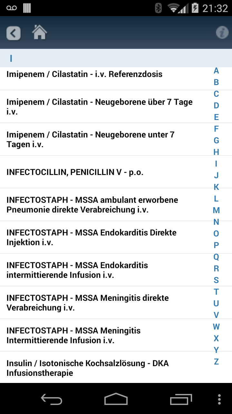
Task: Open INFECTOSTAPH MSSA Meningitis Intermittierende Infusion
Action: [x=106, y=335]
